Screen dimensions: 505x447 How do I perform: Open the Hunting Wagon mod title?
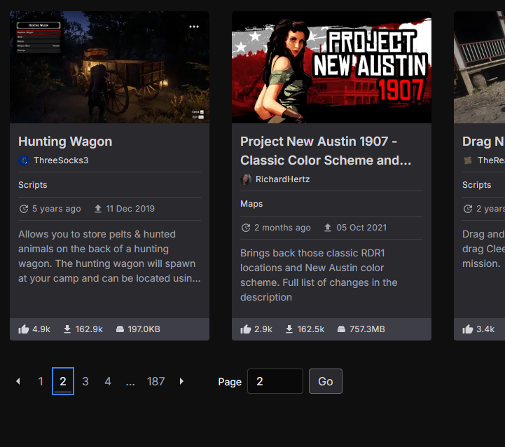point(65,142)
